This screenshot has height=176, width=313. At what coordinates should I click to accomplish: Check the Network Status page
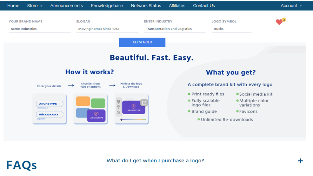(x=146, y=6)
